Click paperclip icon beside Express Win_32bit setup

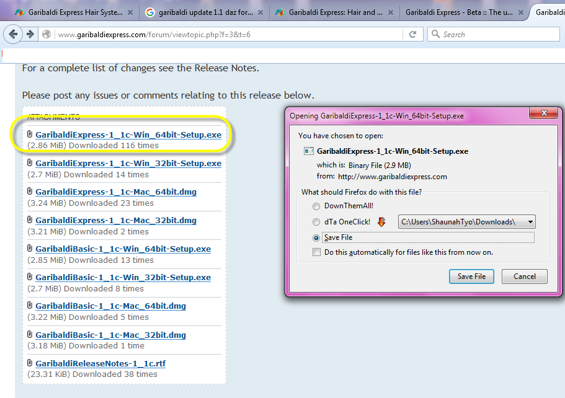click(x=30, y=163)
